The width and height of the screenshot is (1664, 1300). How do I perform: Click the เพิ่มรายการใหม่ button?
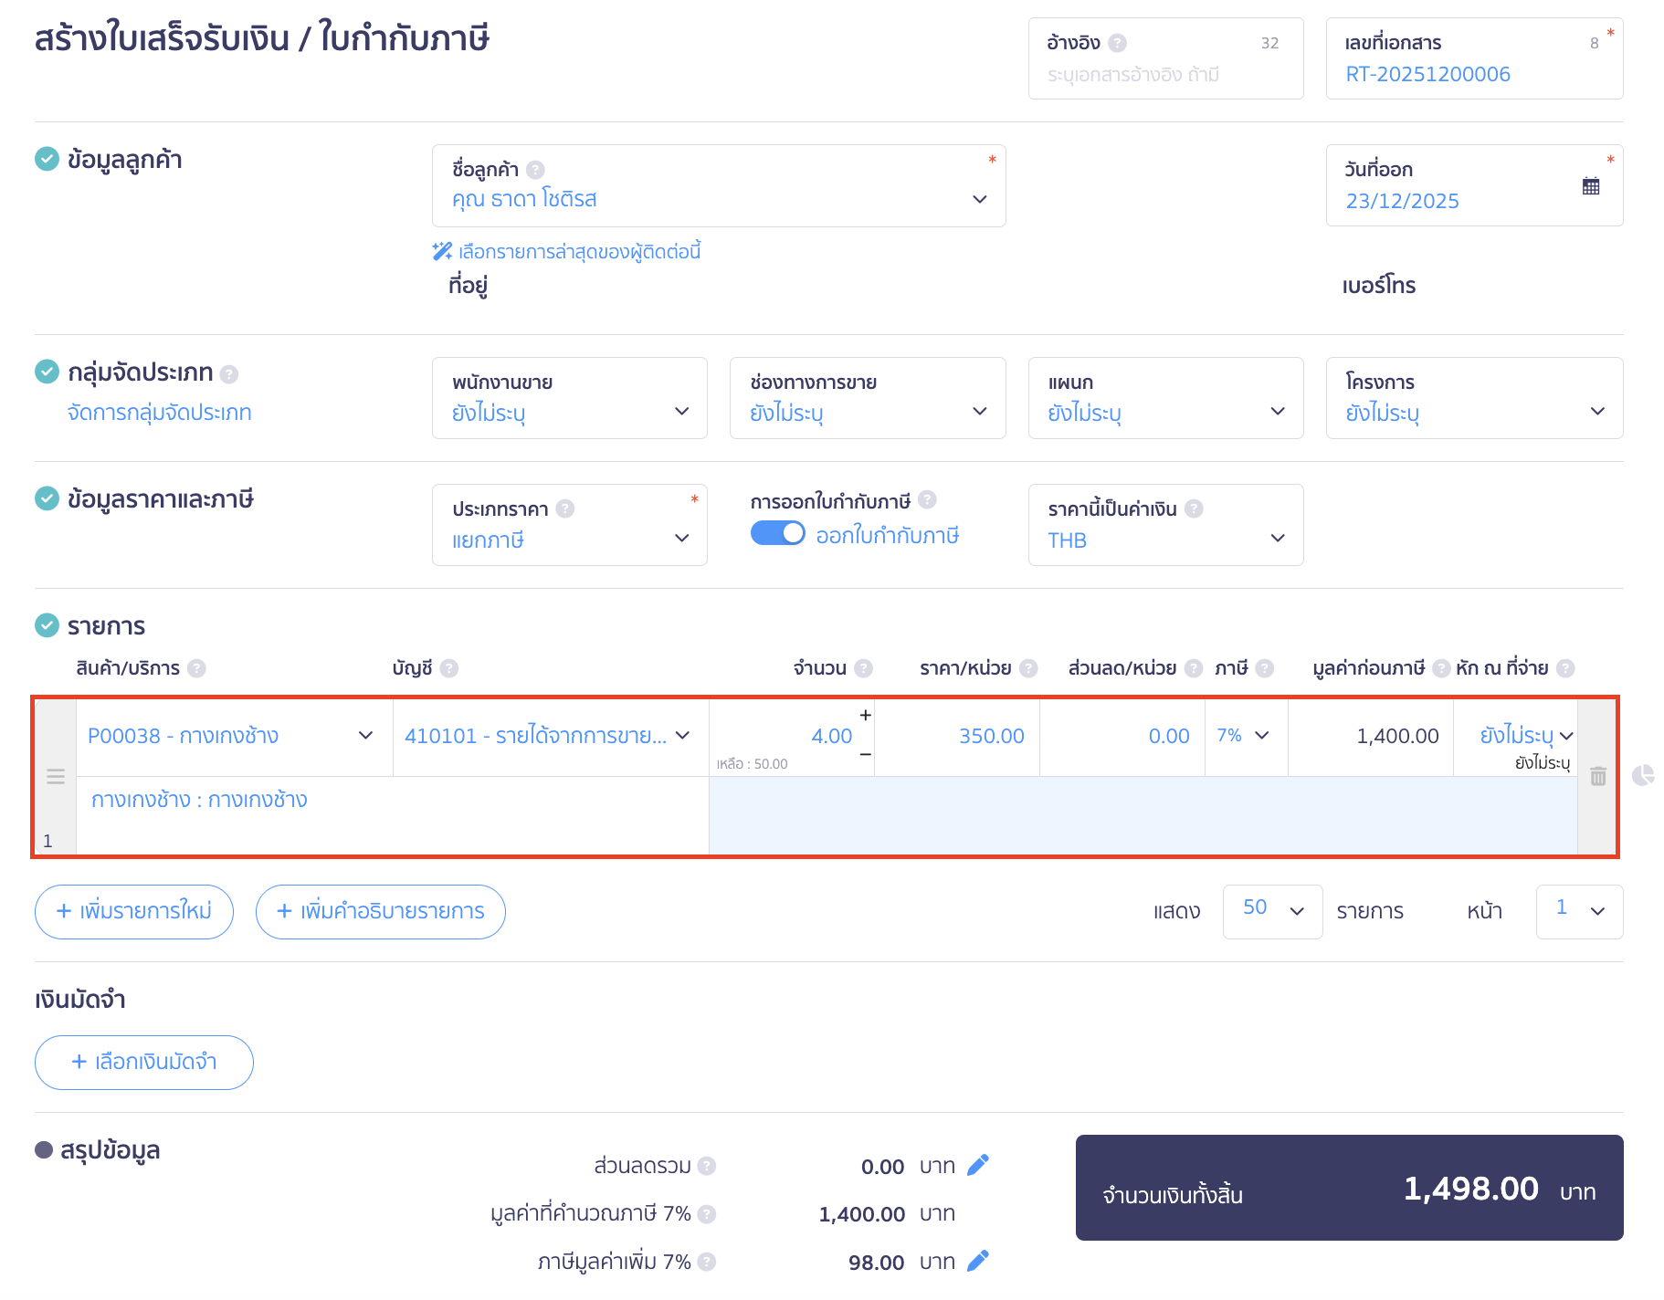(134, 911)
